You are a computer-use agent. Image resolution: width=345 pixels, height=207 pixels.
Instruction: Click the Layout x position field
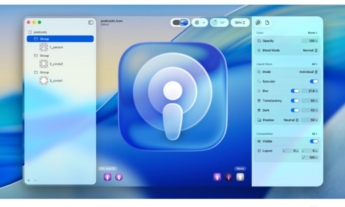[x=291, y=151]
